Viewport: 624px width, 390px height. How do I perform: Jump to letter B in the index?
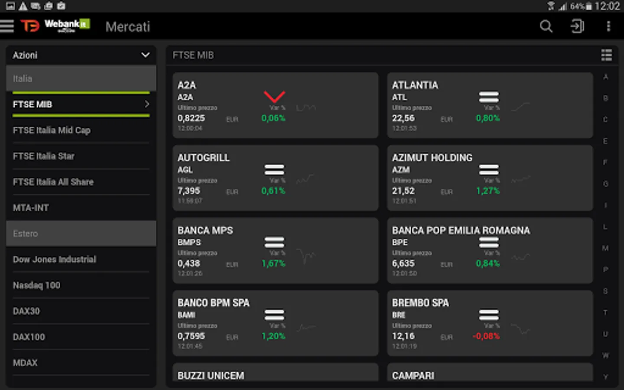coord(605,98)
